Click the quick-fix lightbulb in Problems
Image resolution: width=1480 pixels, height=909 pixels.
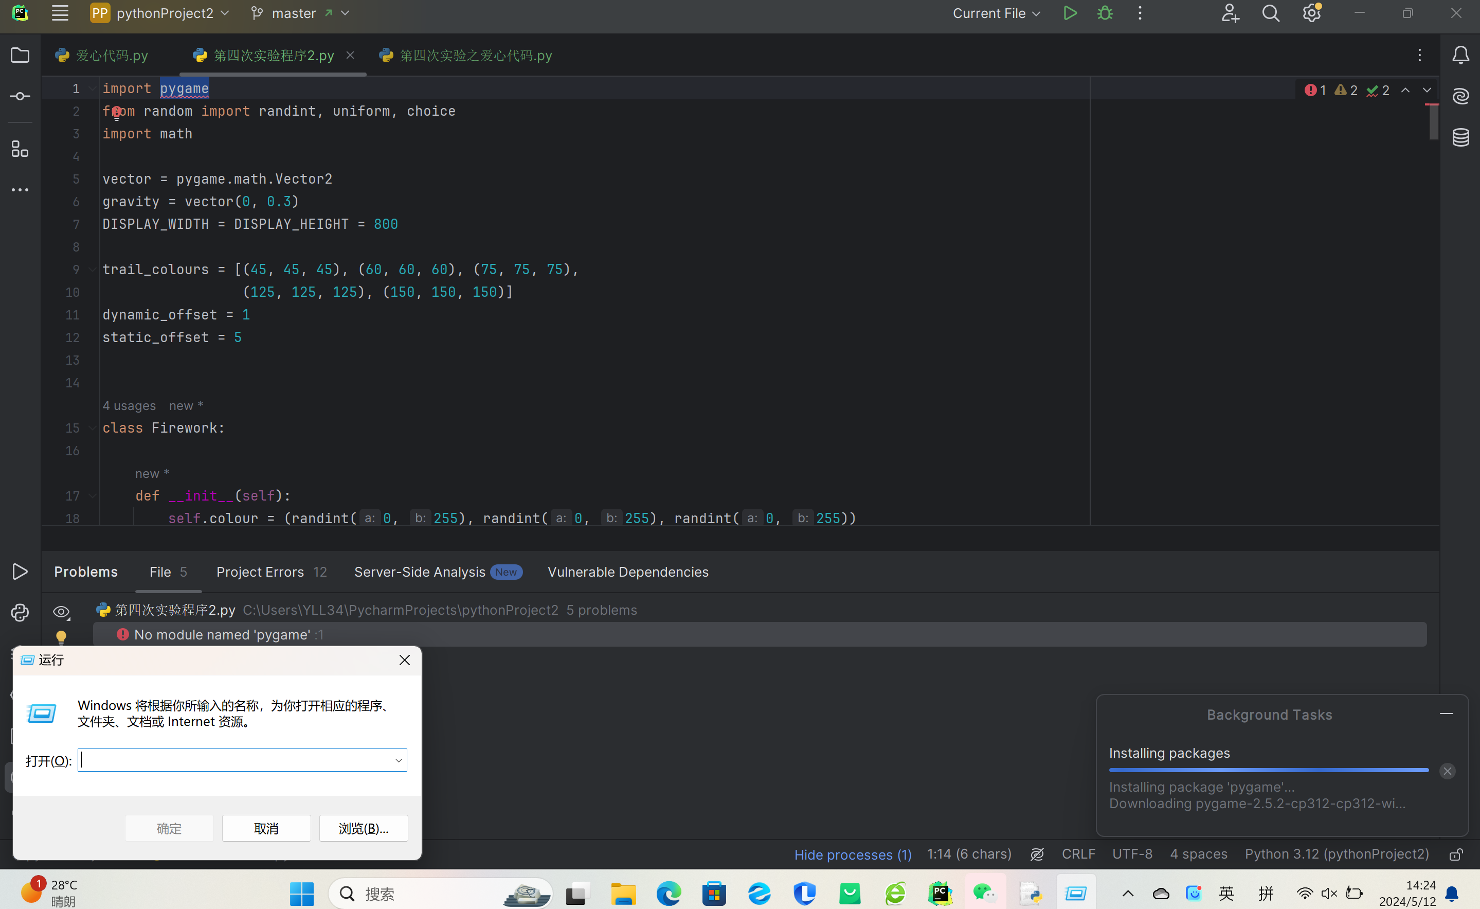(61, 637)
